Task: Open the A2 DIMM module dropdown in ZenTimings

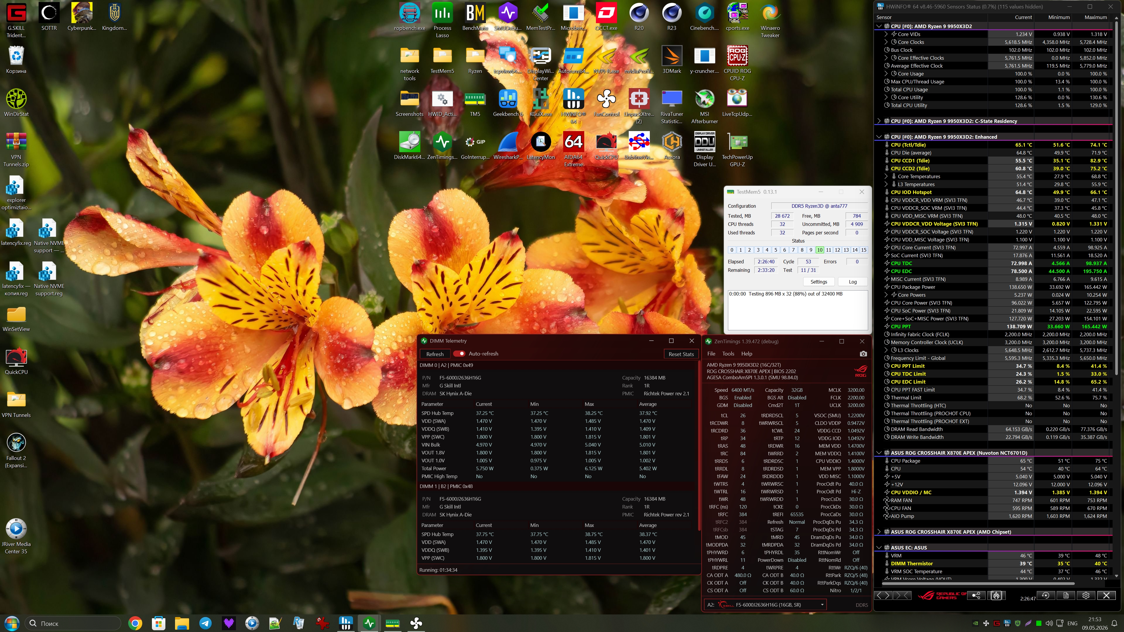Action: click(765, 605)
